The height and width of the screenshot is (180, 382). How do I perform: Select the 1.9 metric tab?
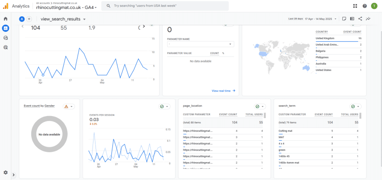(x=92, y=28)
